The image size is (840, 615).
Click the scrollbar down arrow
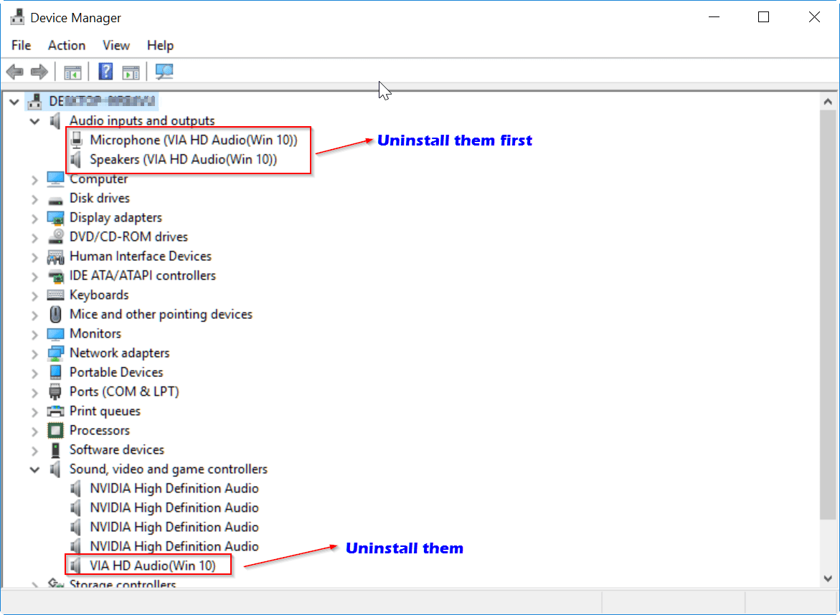pyautogui.click(x=829, y=578)
